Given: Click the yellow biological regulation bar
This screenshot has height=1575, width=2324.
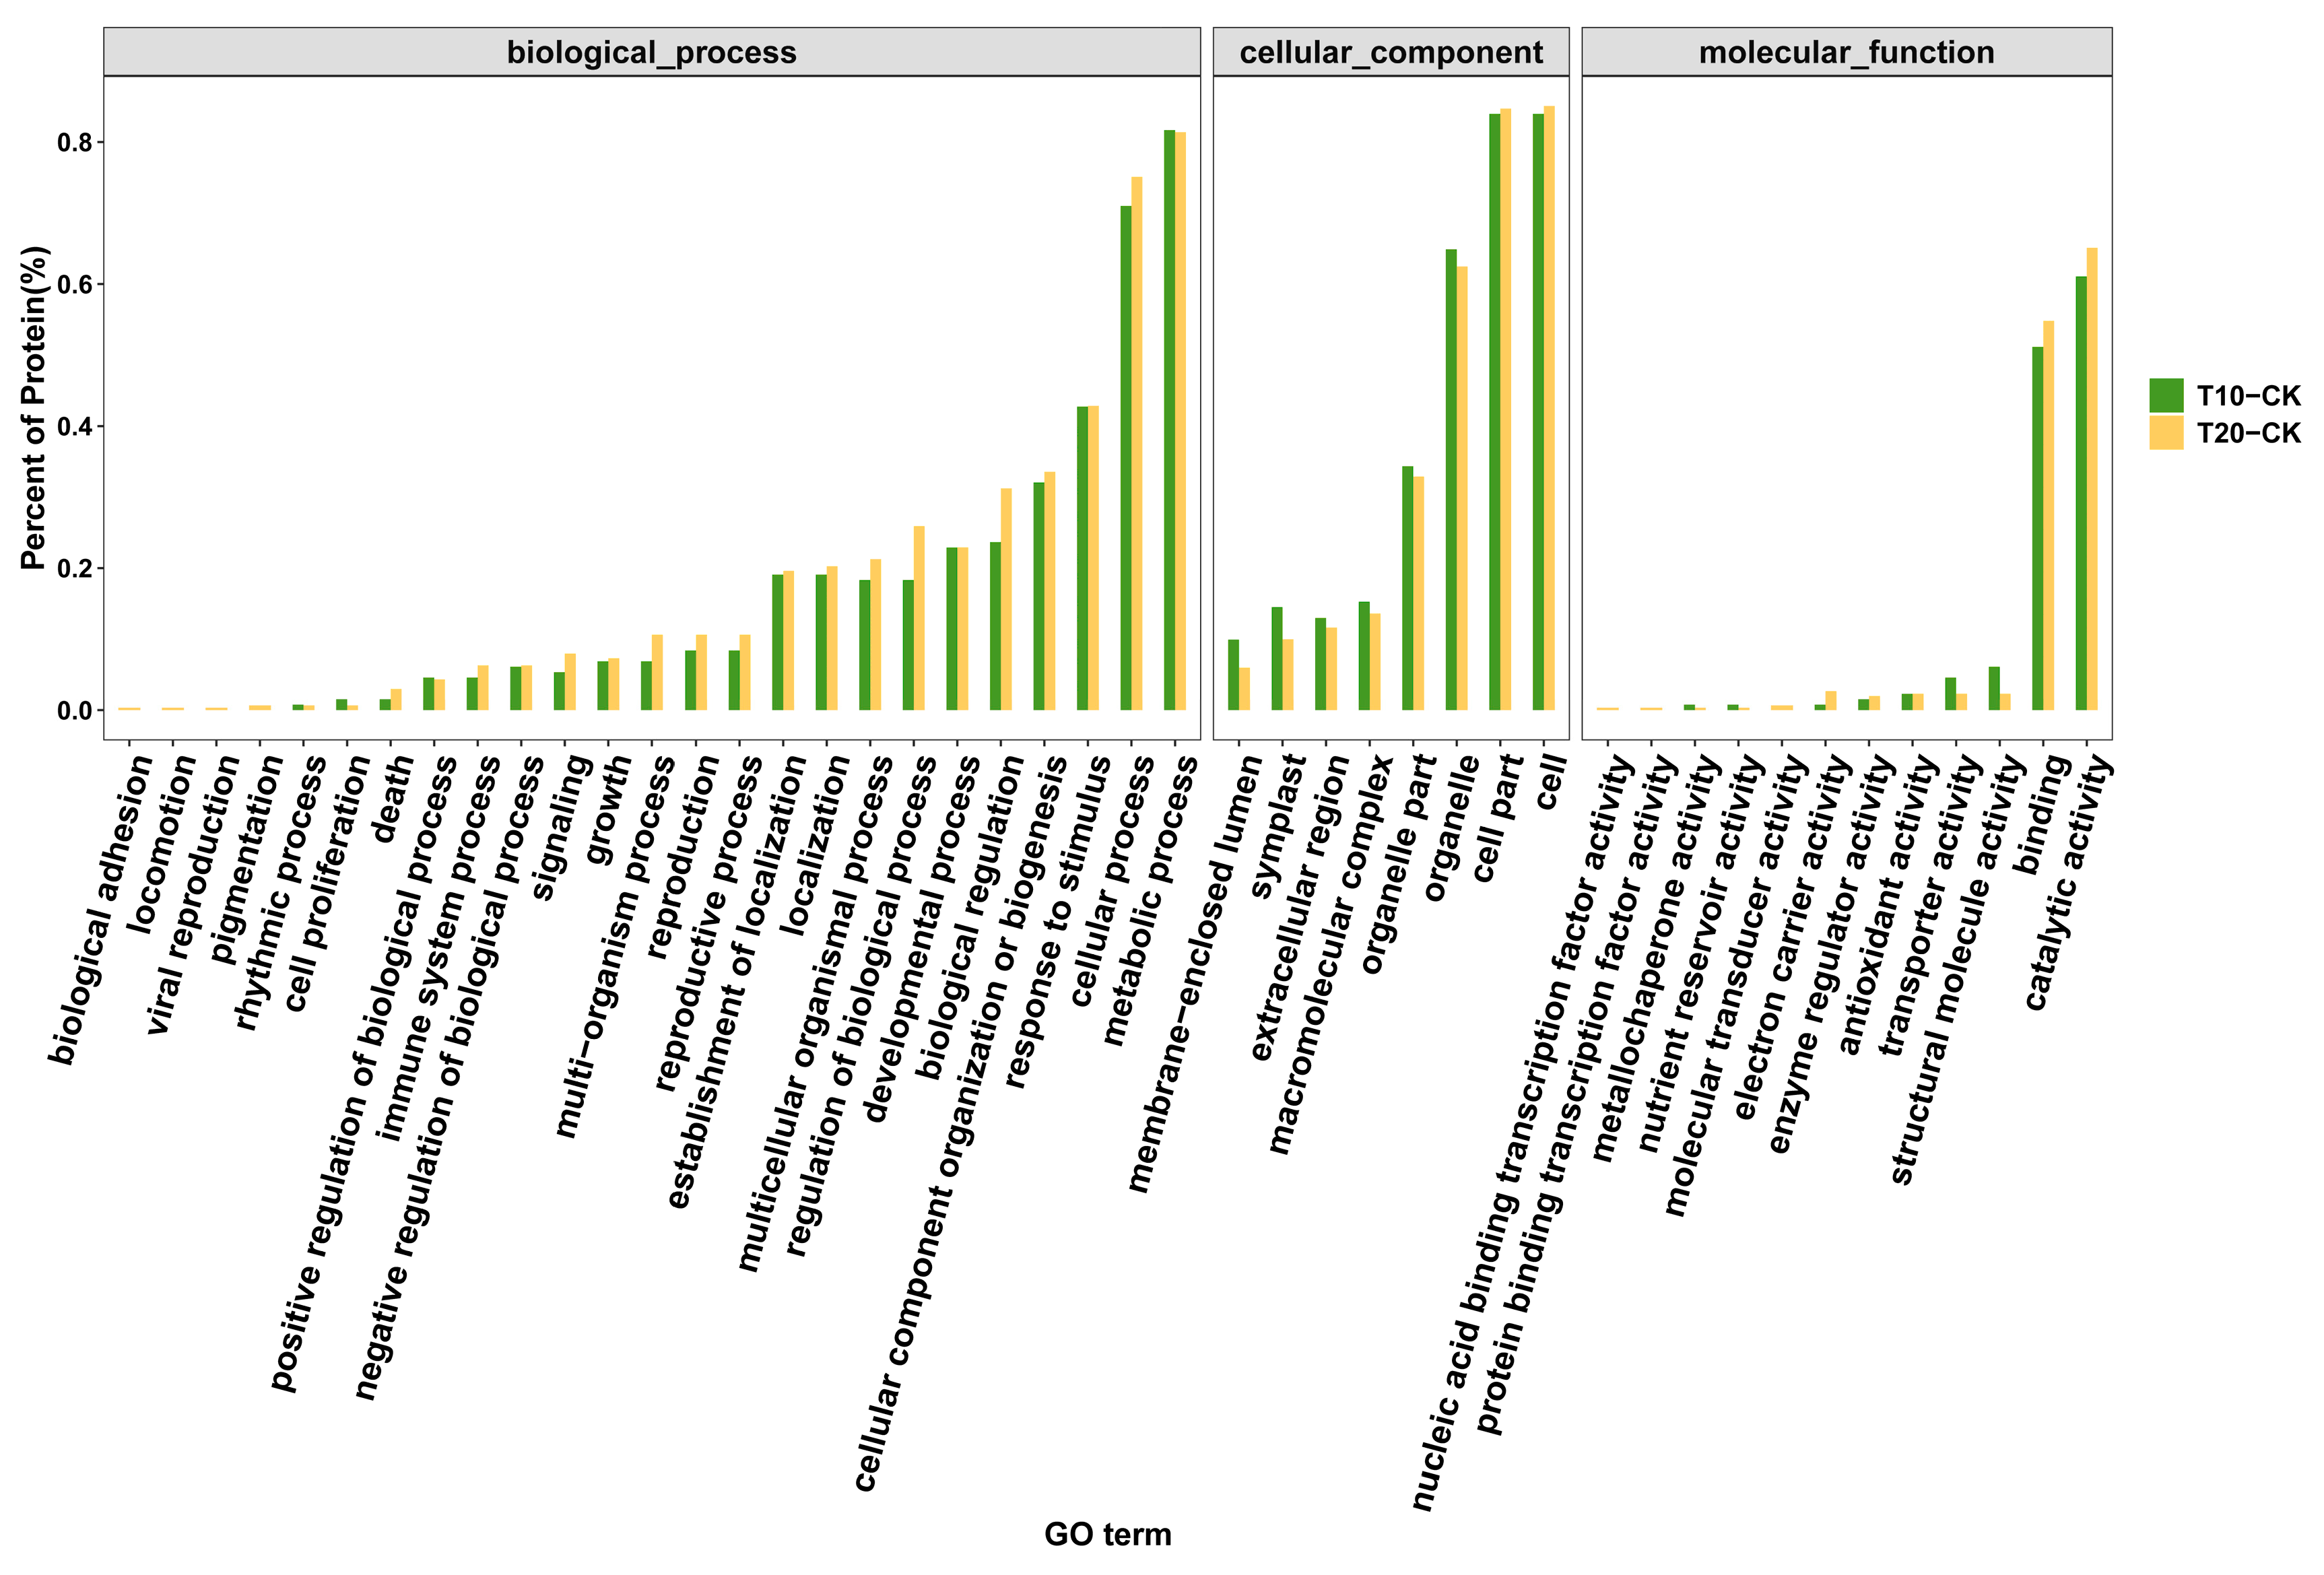Looking at the screenshot, I should tap(1006, 600).
